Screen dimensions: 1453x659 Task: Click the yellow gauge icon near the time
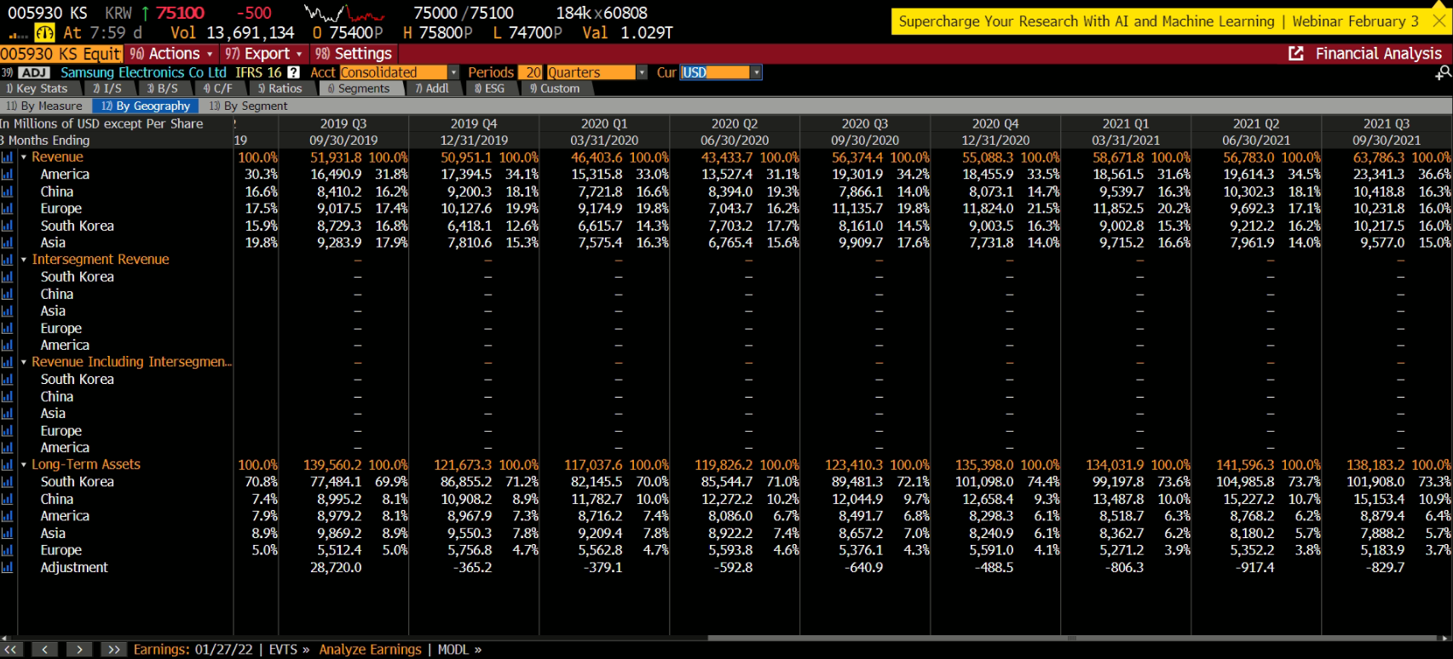coord(44,33)
